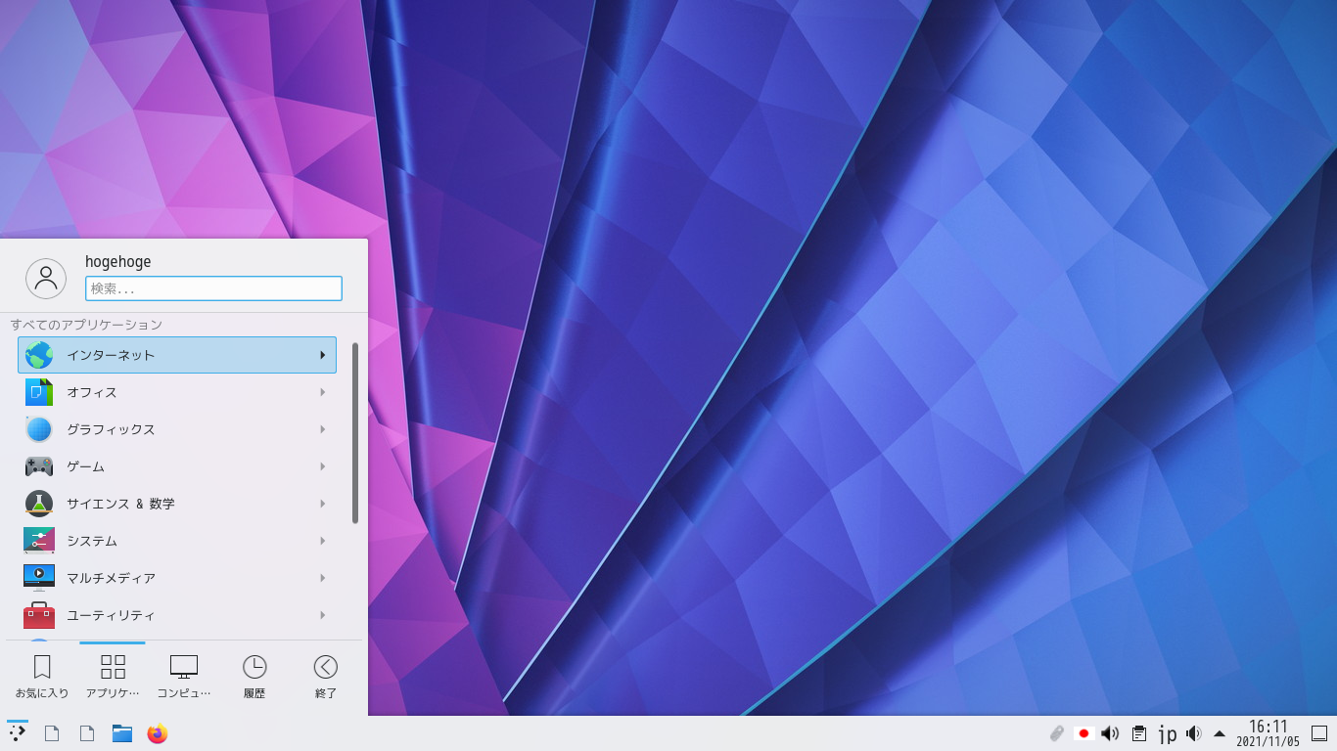The width and height of the screenshot is (1337, 751).
Task: Click the paperclip icon in system tray
Action: 1057,733
